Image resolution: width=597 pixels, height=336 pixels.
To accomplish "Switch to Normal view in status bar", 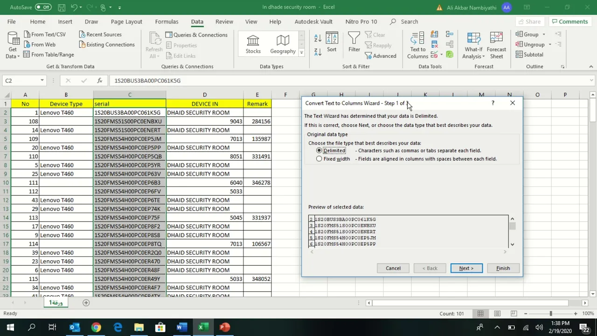I will click(480, 314).
